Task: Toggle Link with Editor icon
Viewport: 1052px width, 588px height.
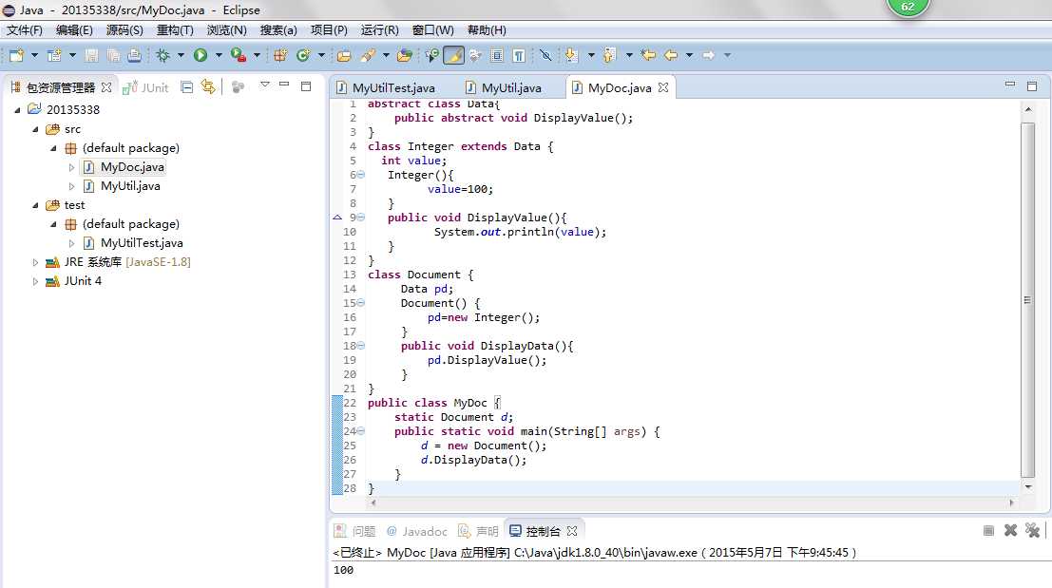Action: [x=209, y=87]
